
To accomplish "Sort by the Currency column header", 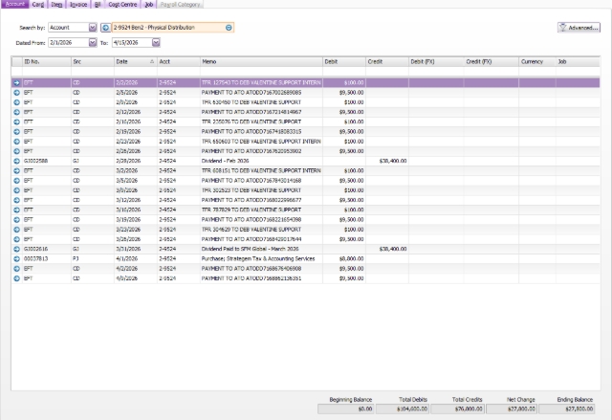I will click(537, 61).
